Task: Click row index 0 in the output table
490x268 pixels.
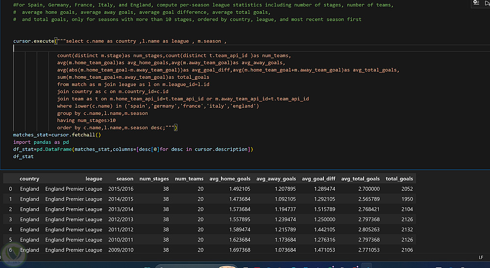Action: 10,189
